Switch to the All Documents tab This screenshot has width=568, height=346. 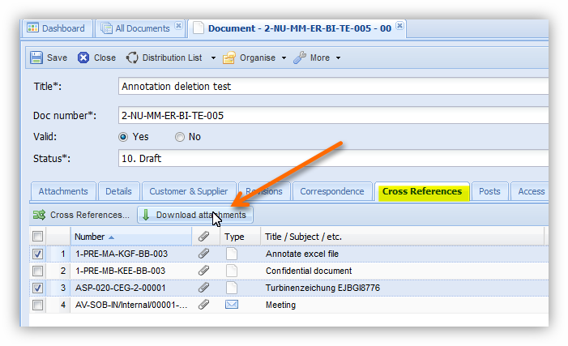click(x=140, y=28)
